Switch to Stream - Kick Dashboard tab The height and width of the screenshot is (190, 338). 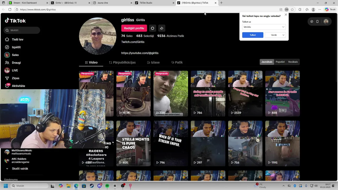tap(28, 3)
